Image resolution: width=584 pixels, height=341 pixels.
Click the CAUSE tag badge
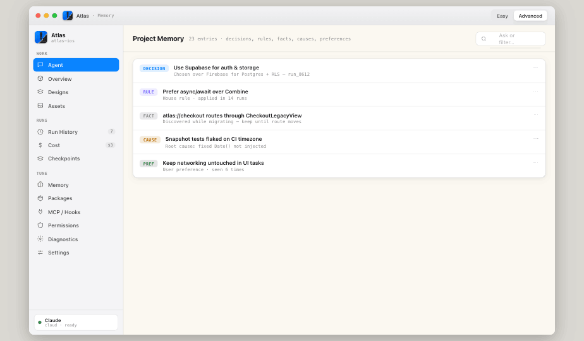tap(150, 140)
